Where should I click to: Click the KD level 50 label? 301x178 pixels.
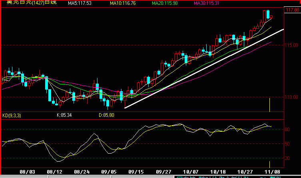[287, 144]
